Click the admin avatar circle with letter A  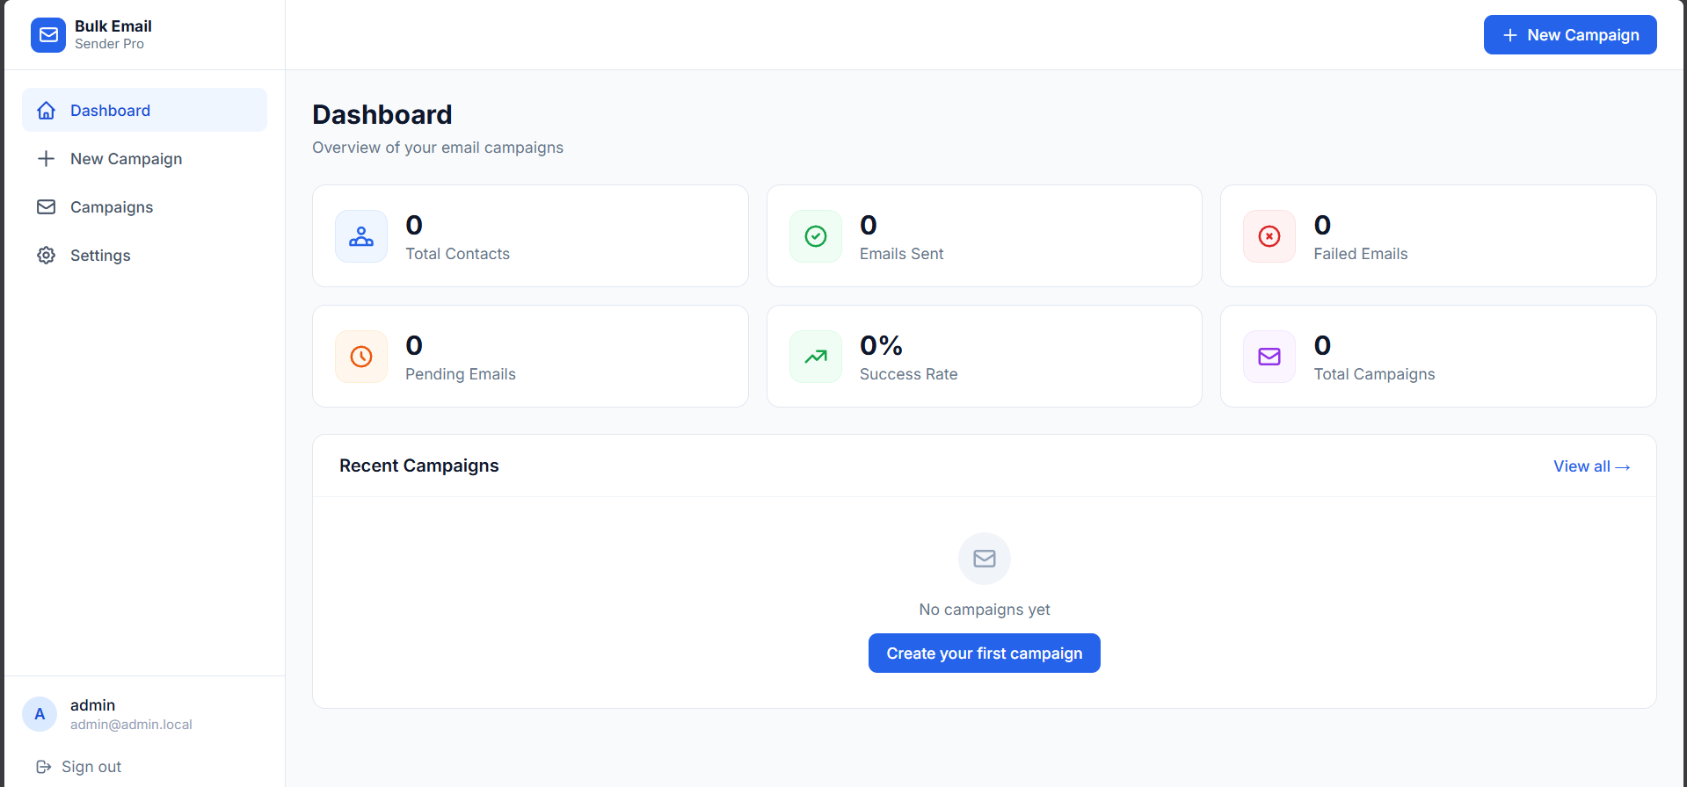pyautogui.click(x=40, y=714)
